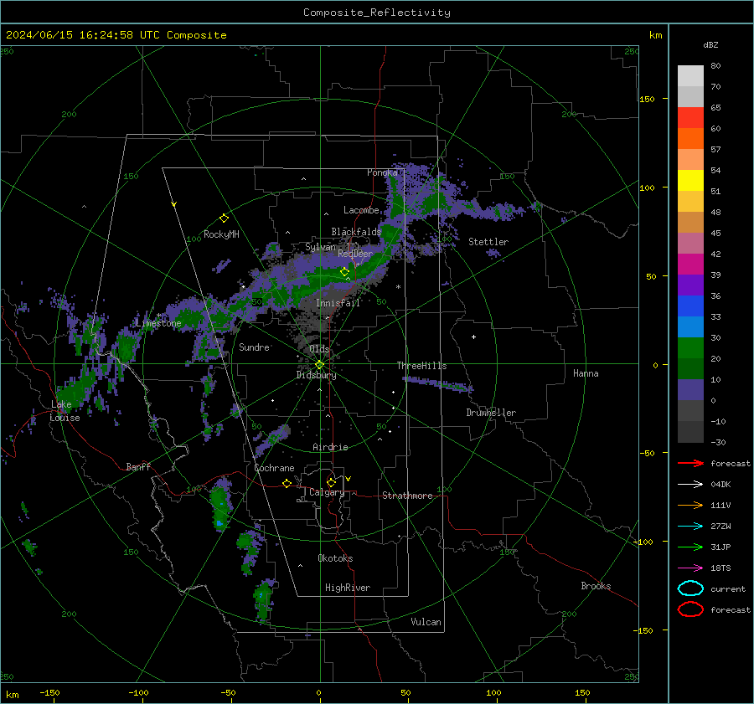This screenshot has height=704, width=754.
Task: Click the red forecast arrow in the legend
Action: (690, 463)
